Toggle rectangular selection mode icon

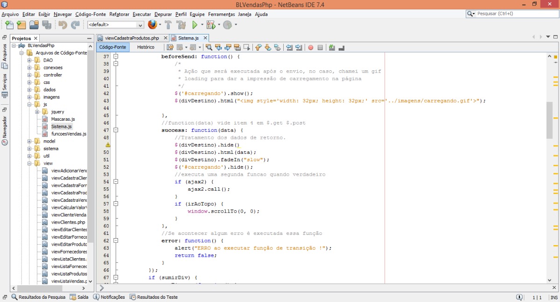tap(247, 48)
